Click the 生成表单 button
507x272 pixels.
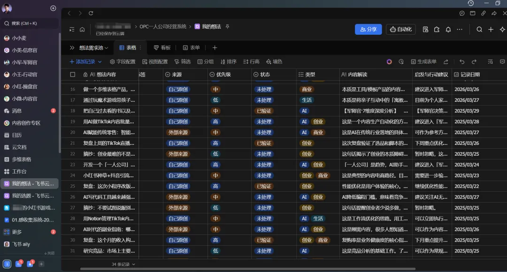(423, 62)
